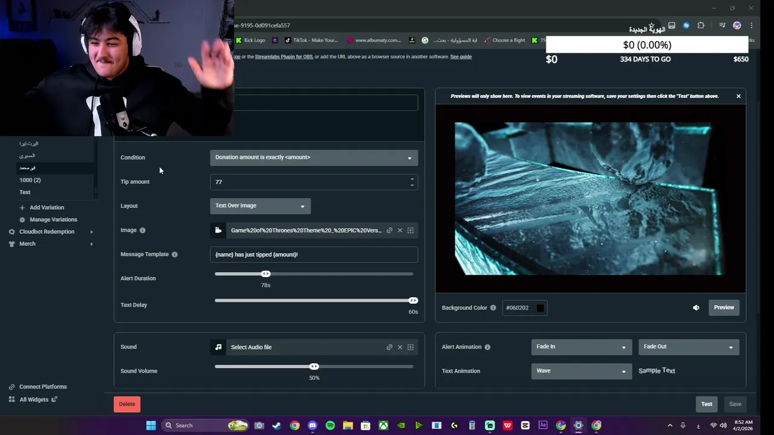This screenshot has height=435, width=774.
Task: Click the Preview button
Action: (x=724, y=308)
